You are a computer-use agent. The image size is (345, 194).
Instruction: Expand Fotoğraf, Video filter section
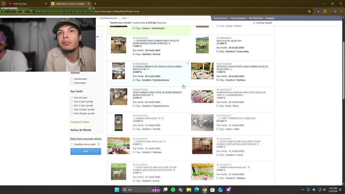coord(80,122)
